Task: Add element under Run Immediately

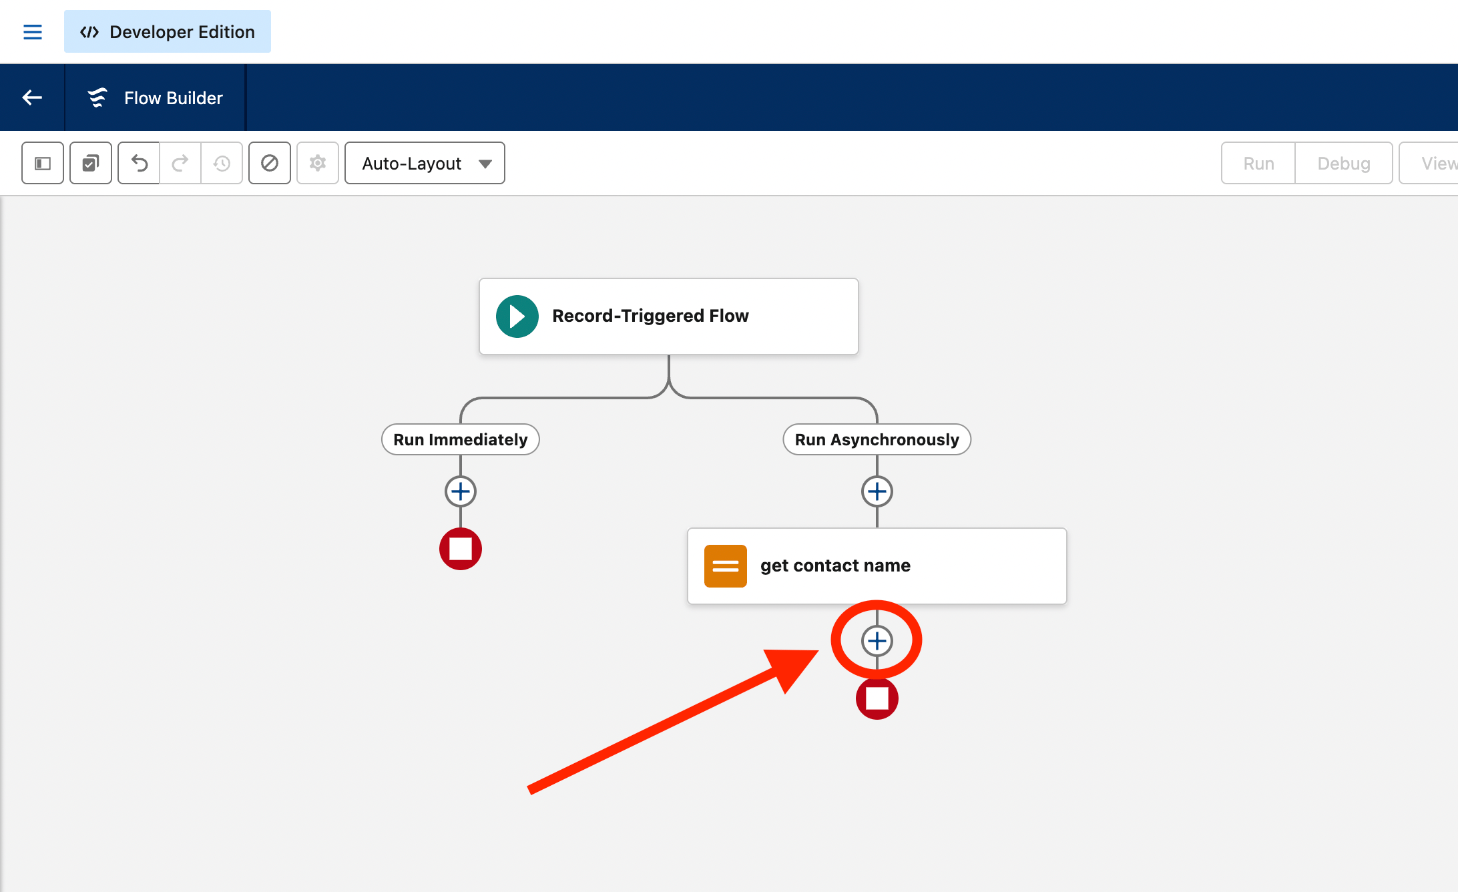Action: 461,491
